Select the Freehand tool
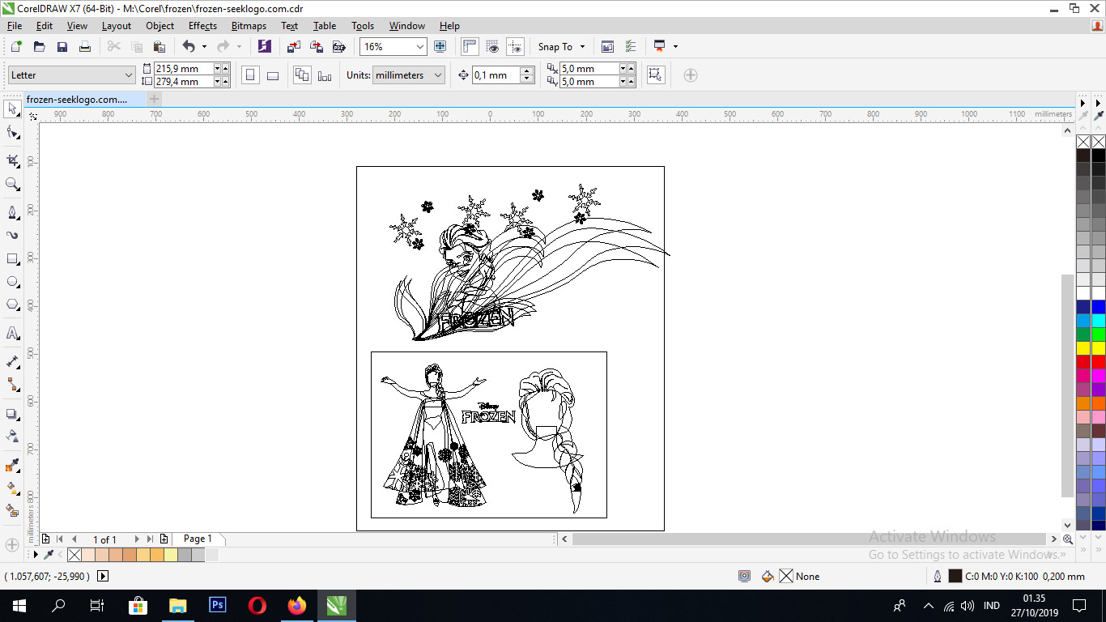Image resolution: width=1106 pixels, height=622 pixels. click(x=13, y=213)
